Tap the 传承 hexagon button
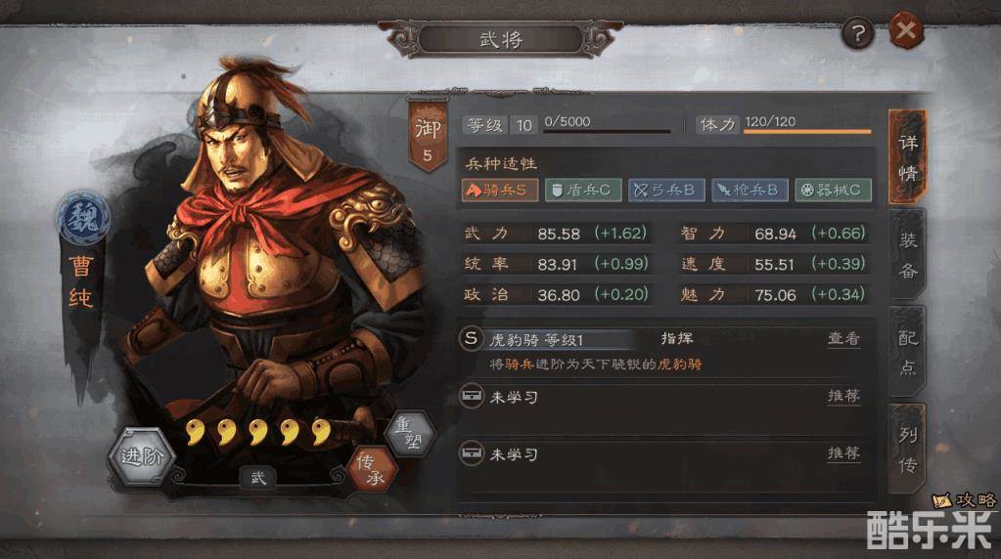 [x=371, y=470]
